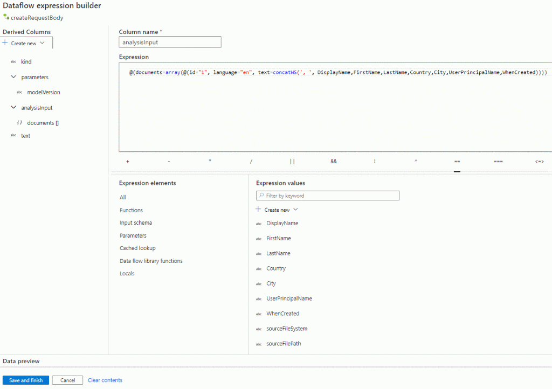Click Save and finish button

[x=26, y=380]
